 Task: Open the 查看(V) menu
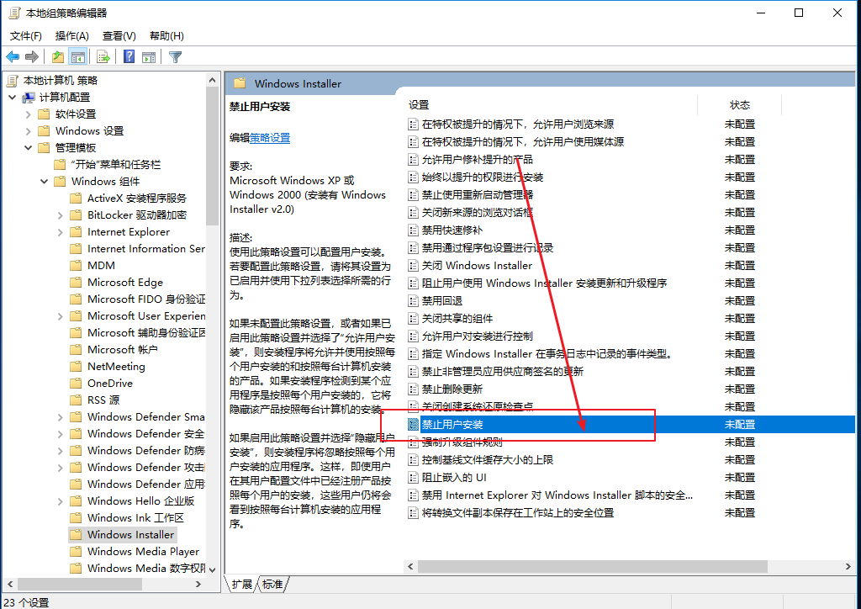[119, 36]
